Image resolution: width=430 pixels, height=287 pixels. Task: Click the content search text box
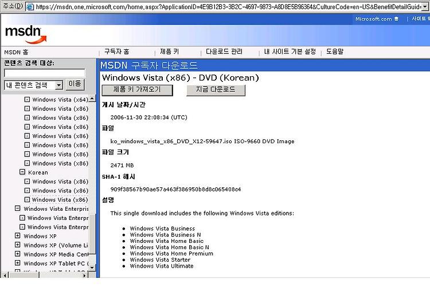point(44,73)
